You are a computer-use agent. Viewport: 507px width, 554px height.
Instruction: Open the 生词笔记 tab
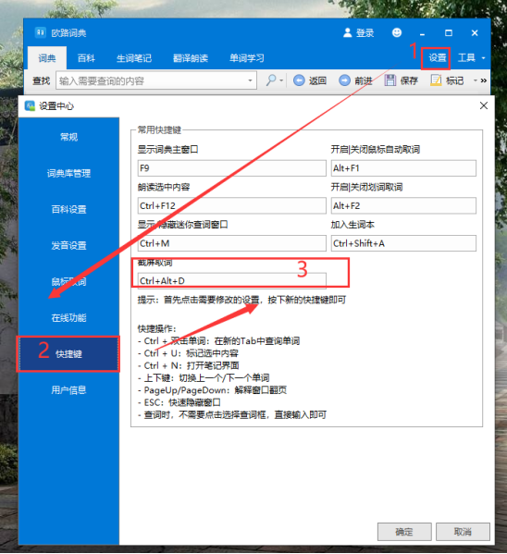click(134, 58)
